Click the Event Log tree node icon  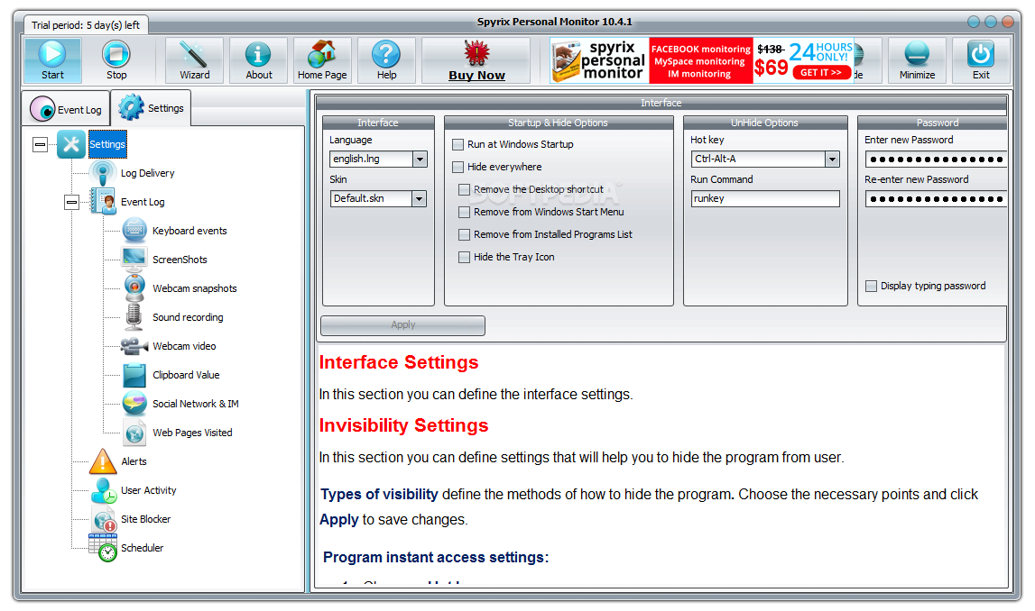click(x=103, y=202)
